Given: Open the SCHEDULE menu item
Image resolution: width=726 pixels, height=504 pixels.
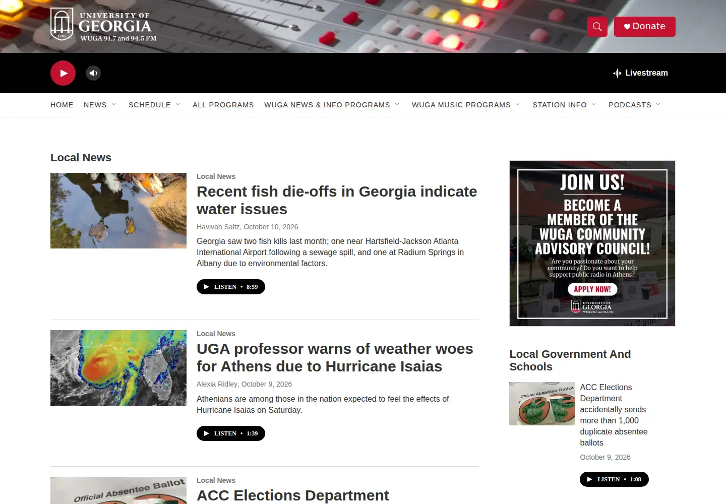Looking at the screenshot, I should click(x=150, y=105).
